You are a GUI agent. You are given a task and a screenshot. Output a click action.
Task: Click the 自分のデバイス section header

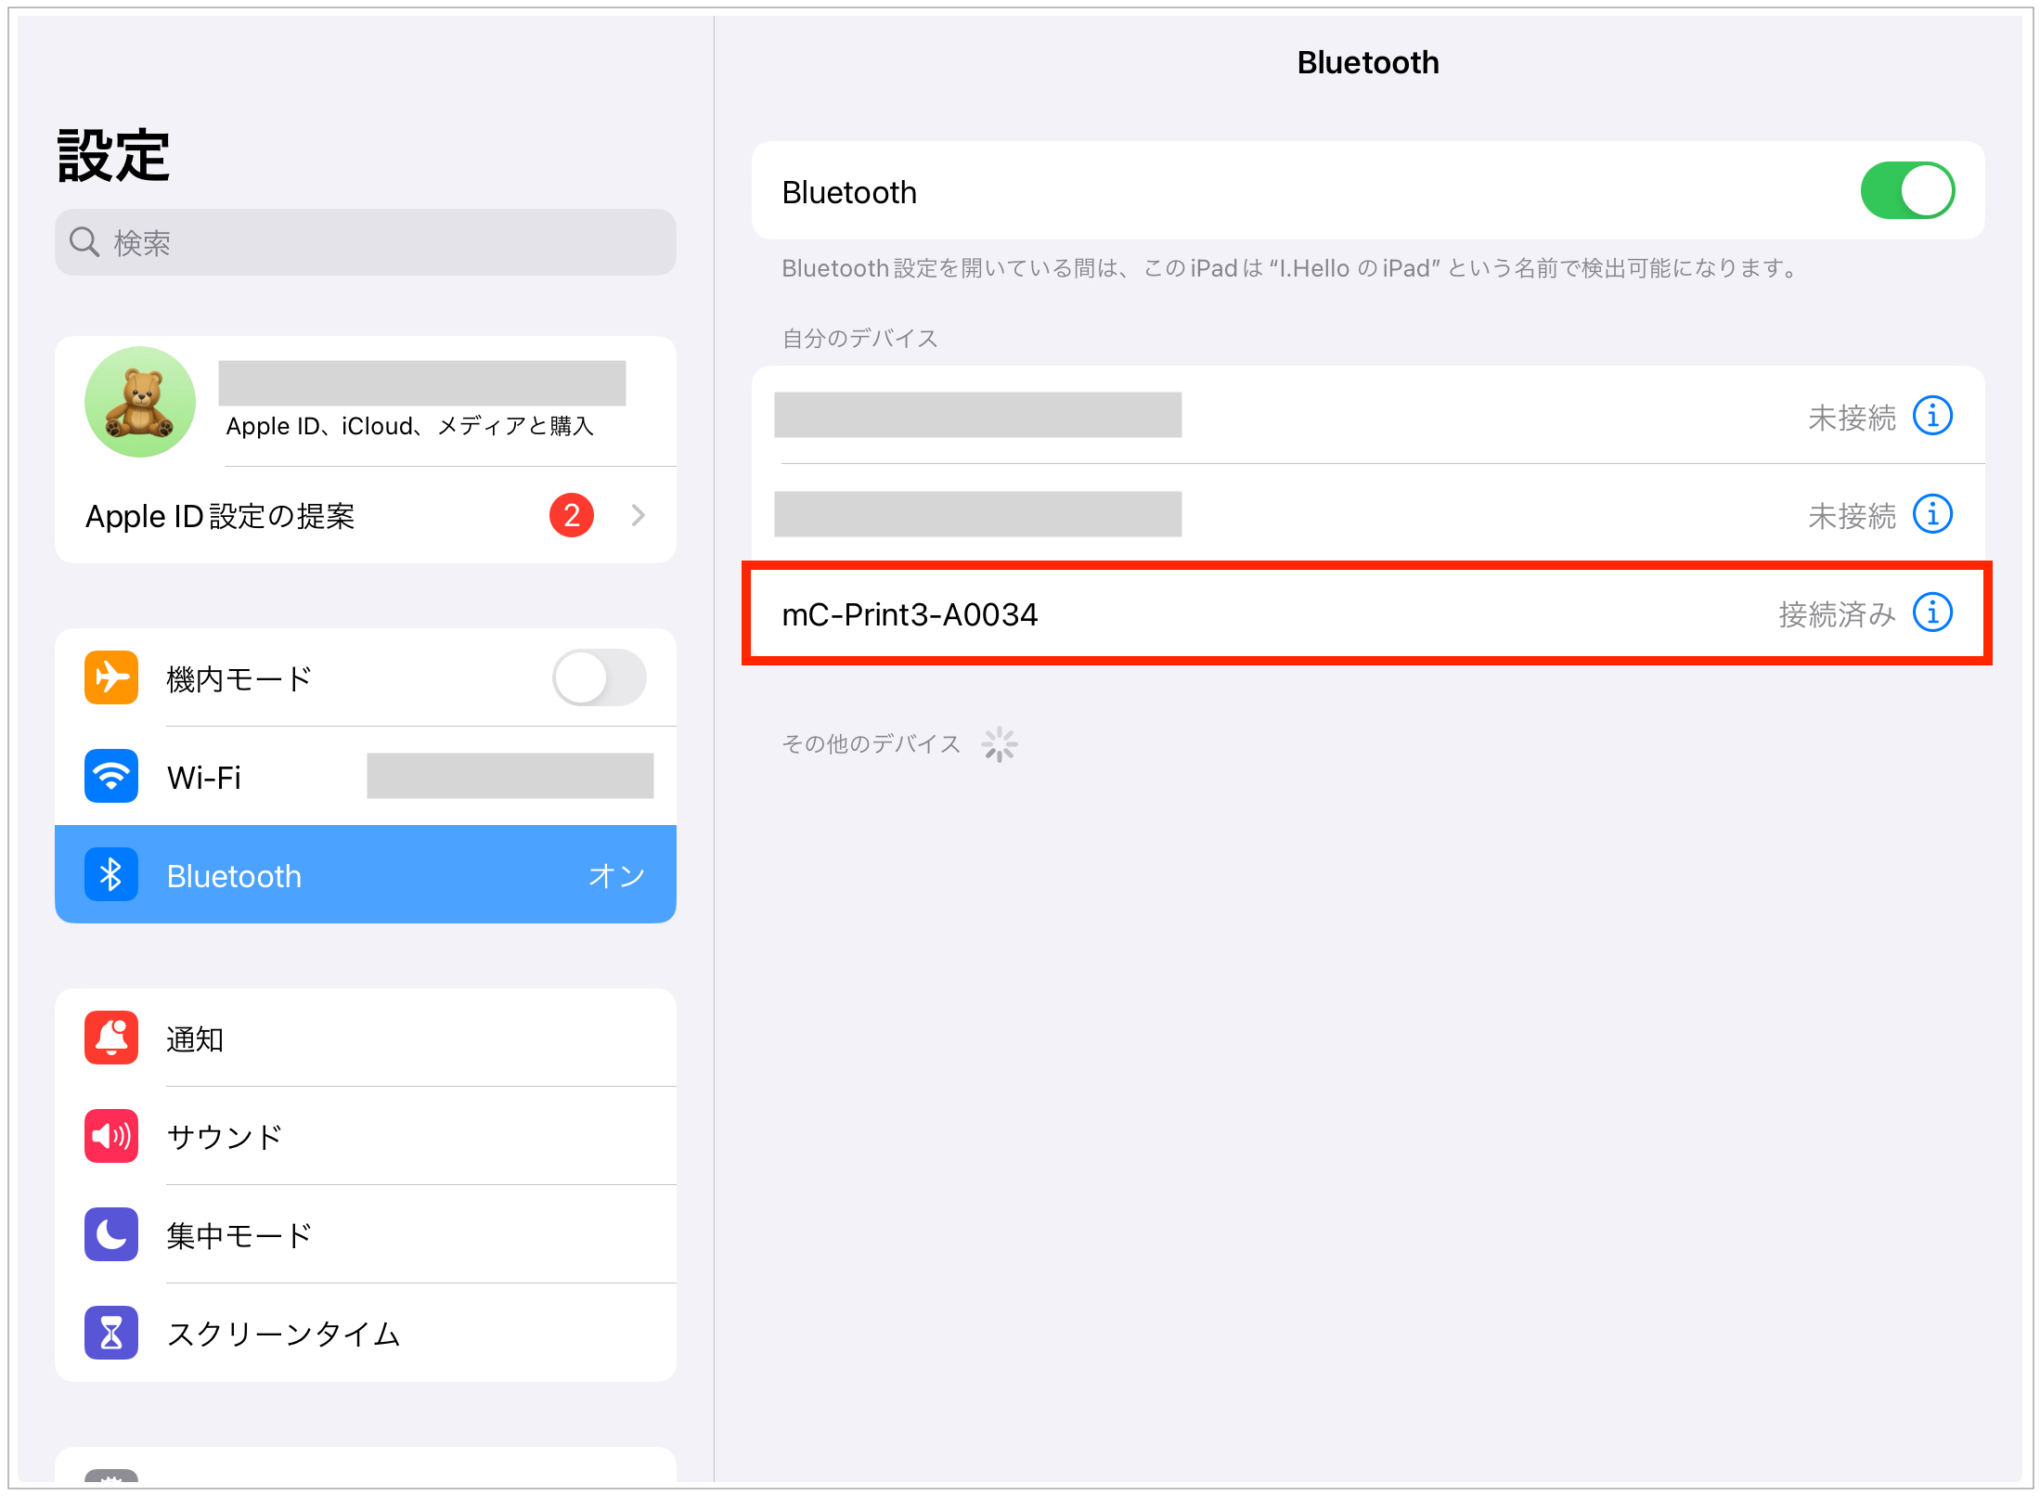point(860,339)
